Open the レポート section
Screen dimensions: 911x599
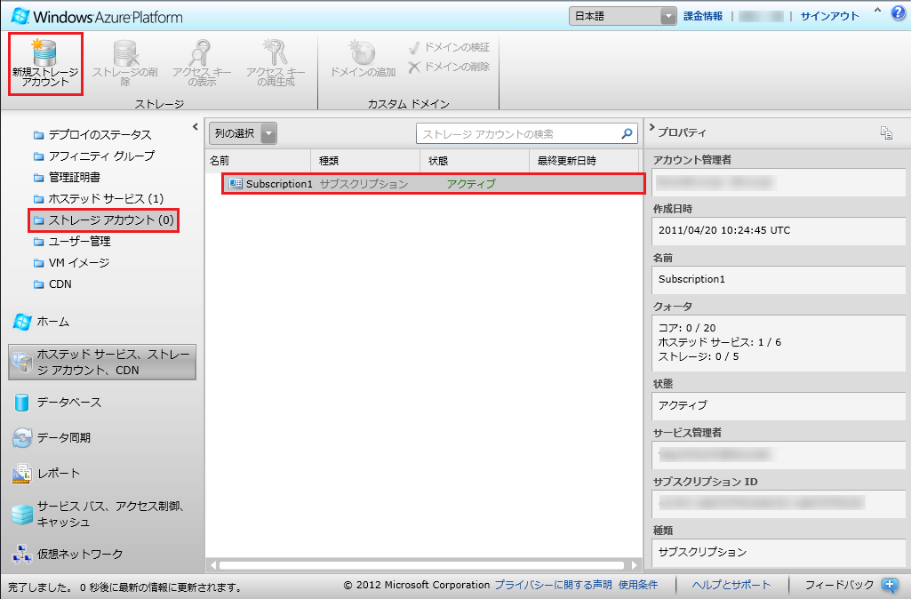(46, 473)
